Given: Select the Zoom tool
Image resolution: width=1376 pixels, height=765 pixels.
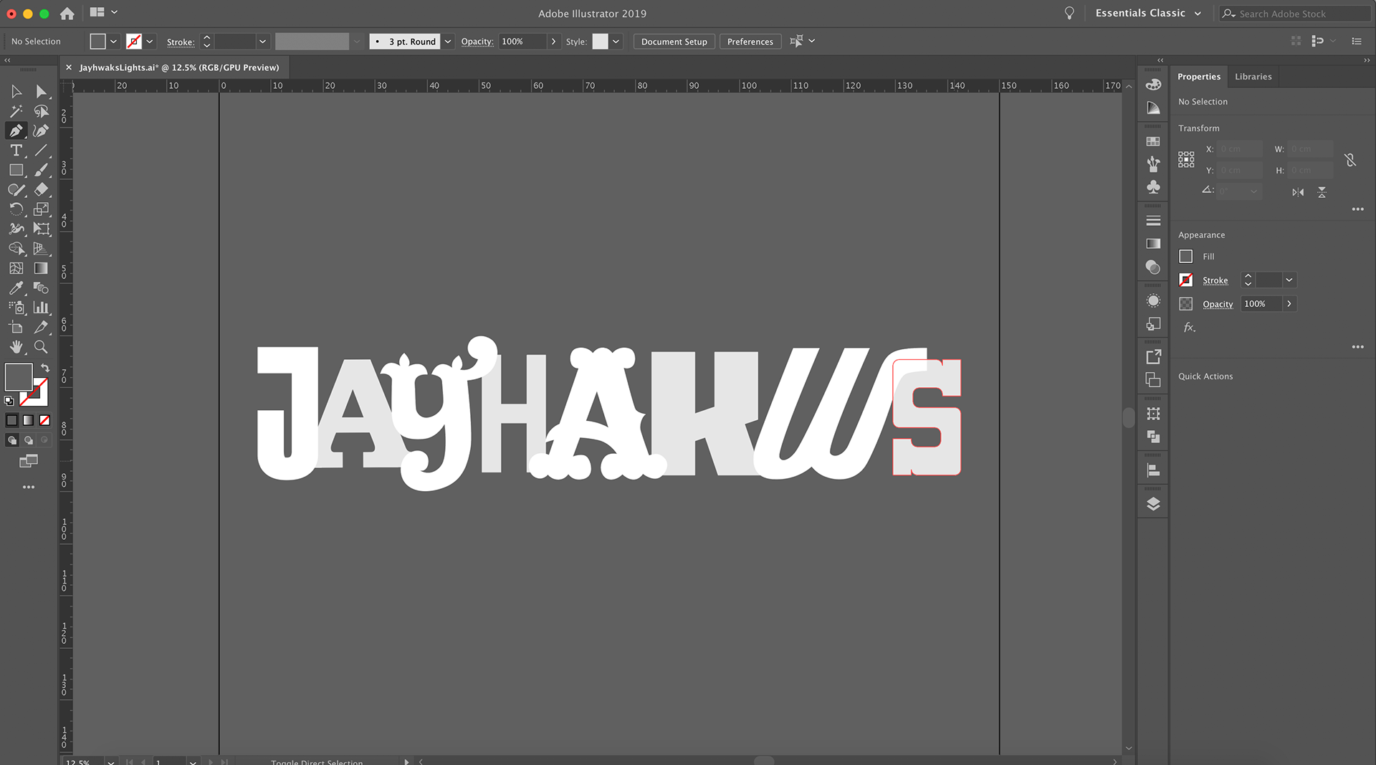Looking at the screenshot, I should (x=41, y=347).
